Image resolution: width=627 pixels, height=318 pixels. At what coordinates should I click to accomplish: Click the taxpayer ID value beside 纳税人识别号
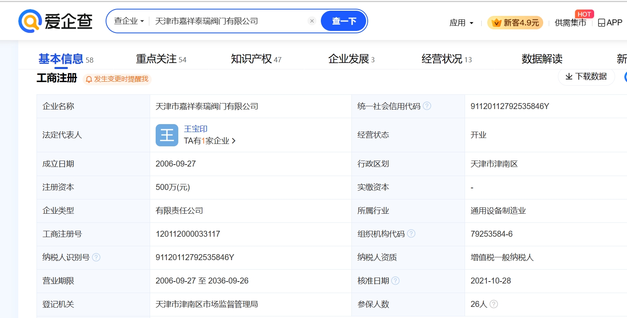(195, 257)
